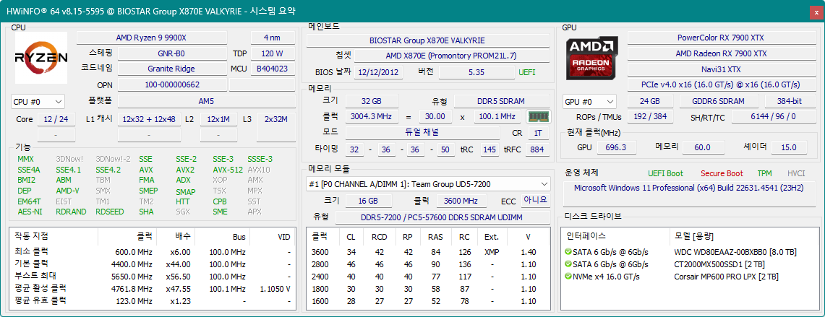Click the Windows 11 Professional OS field

[x=689, y=194]
